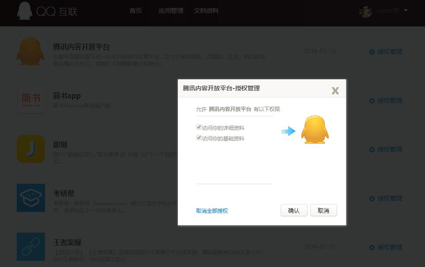Uncheck 访问你的基础资料 permission
The image size is (425, 267).
(199, 138)
